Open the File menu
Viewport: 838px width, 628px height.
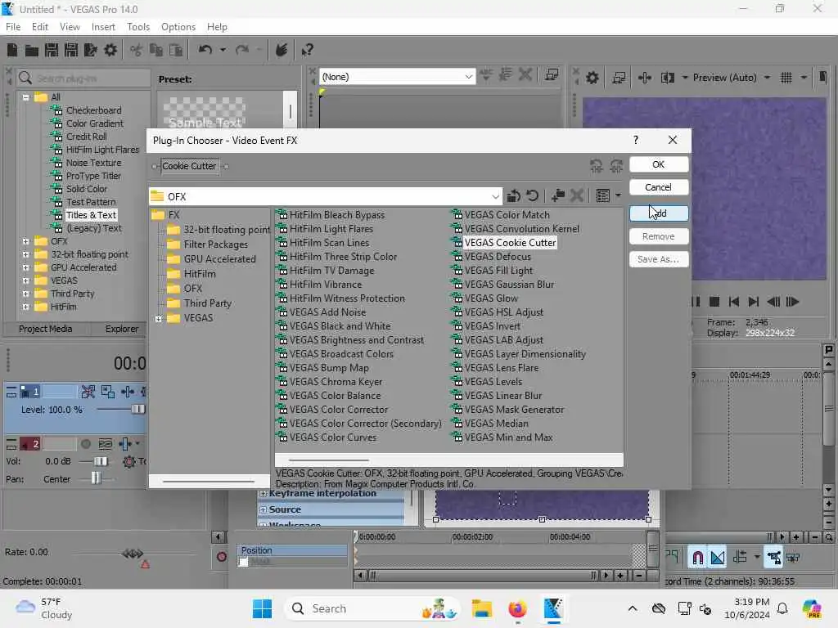tap(13, 27)
